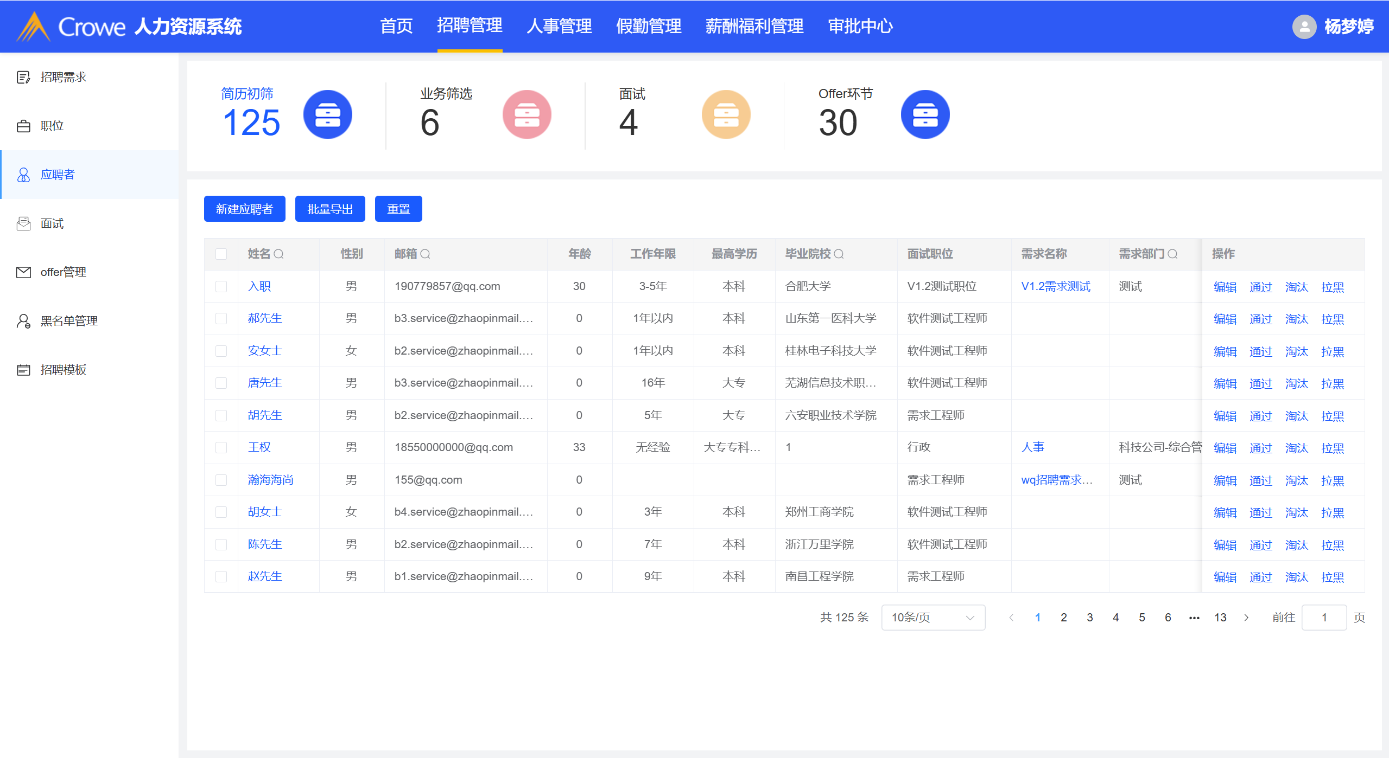Viewport: 1389px width, 758px height.
Task: Click the orange 面试 drawer icon
Action: click(726, 114)
